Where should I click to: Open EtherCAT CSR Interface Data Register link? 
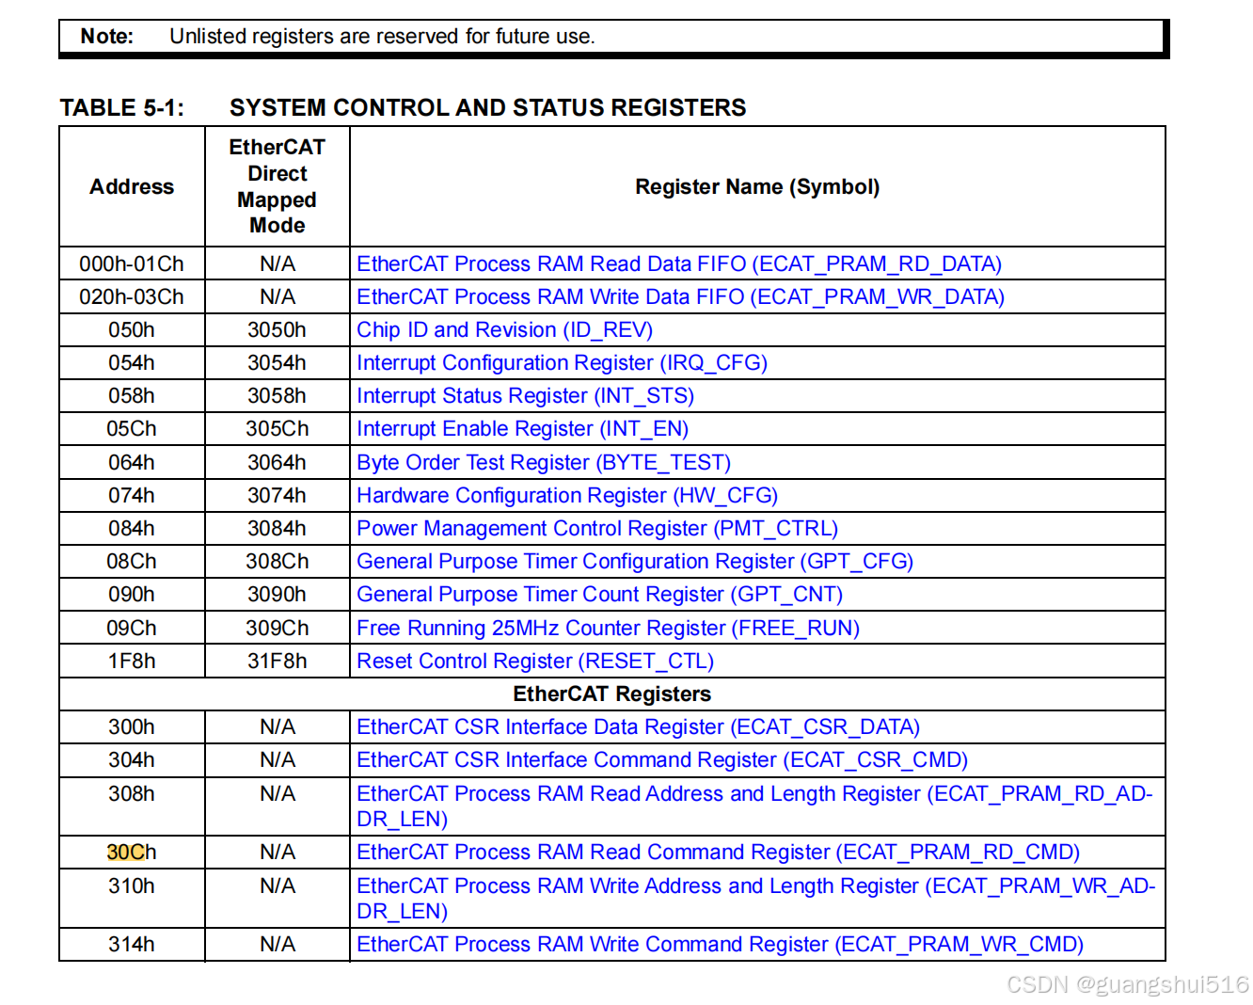coord(638,726)
